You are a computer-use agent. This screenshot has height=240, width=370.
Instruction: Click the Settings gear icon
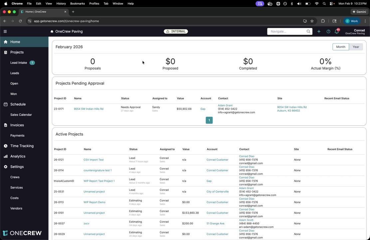(6, 167)
